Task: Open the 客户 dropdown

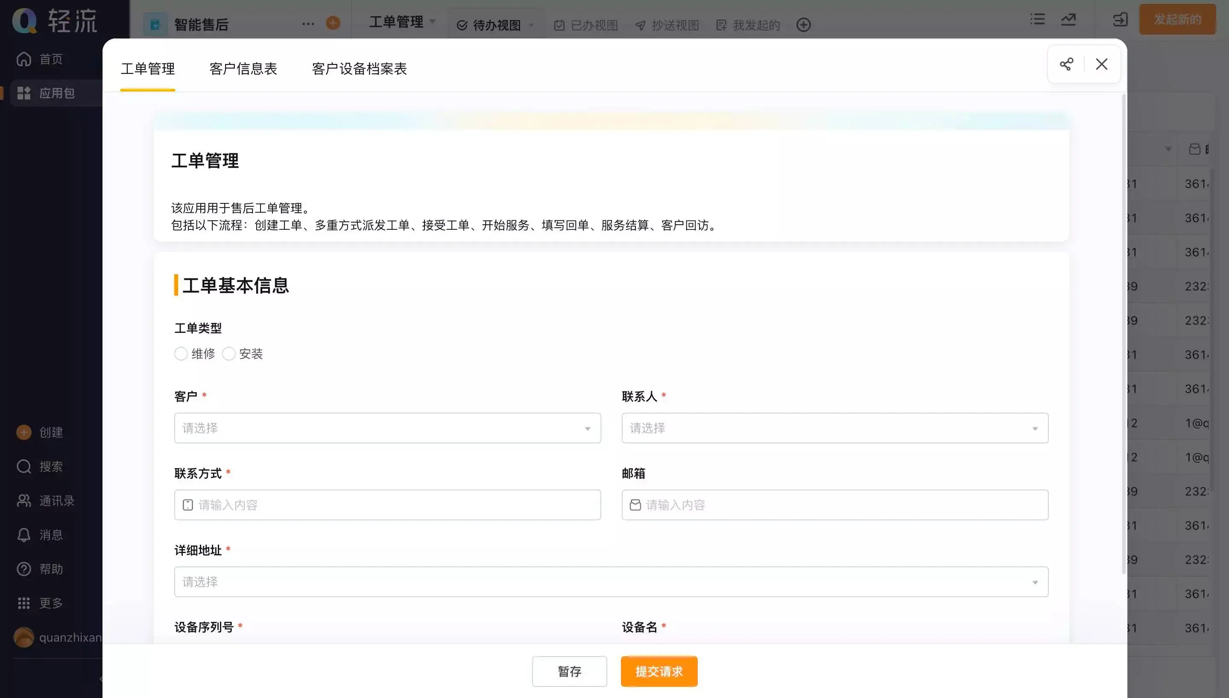Action: (x=387, y=428)
